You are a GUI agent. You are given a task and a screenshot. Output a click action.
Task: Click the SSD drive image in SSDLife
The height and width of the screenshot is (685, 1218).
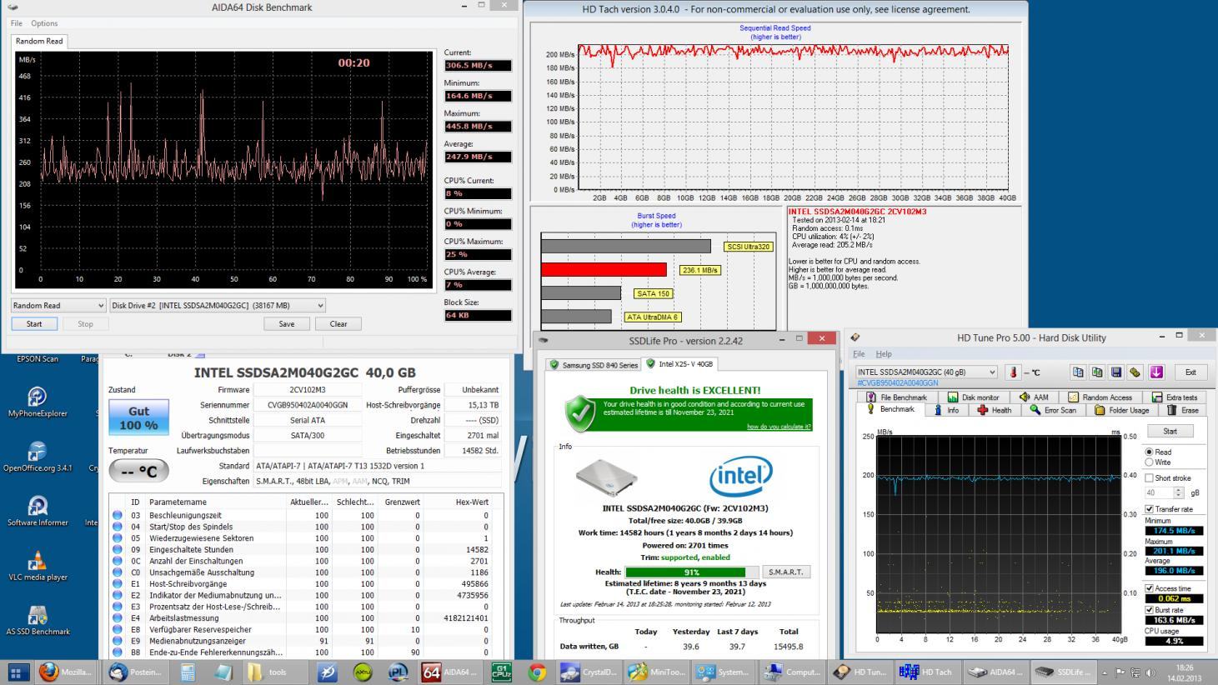coord(606,477)
